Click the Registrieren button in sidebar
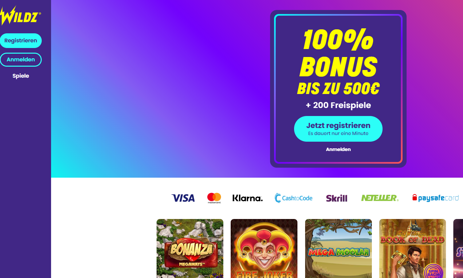 (x=21, y=41)
